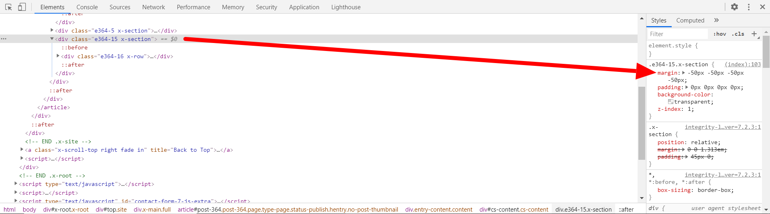The width and height of the screenshot is (770, 214).
Task: Open the DevTools three-dot options menu
Action: click(x=749, y=7)
